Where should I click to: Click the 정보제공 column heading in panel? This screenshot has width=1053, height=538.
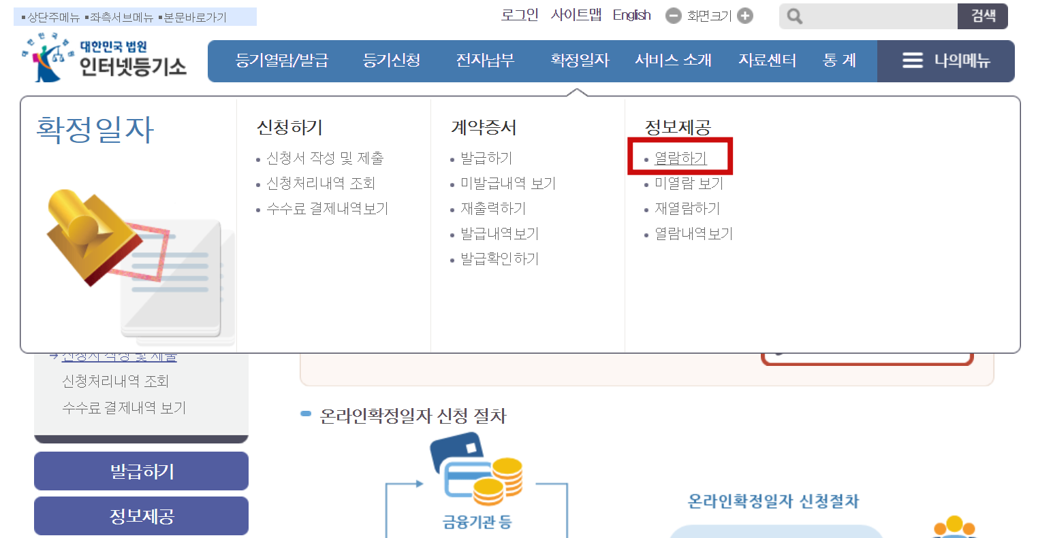coord(678,127)
